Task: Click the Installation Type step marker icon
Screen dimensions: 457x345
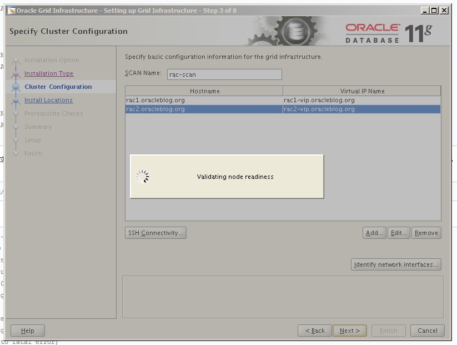Action: point(16,74)
